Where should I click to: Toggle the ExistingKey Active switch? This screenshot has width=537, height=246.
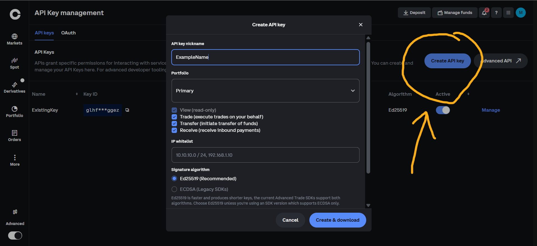[443, 110]
